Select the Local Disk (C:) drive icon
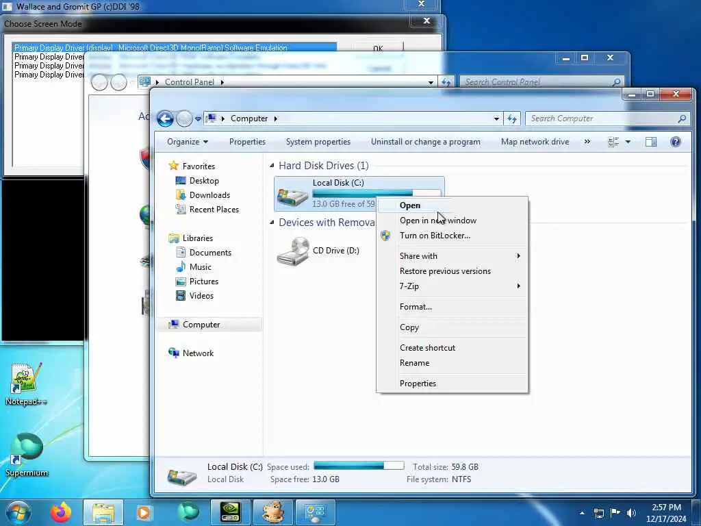The width and height of the screenshot is (701, 526). tap(292, 195)
